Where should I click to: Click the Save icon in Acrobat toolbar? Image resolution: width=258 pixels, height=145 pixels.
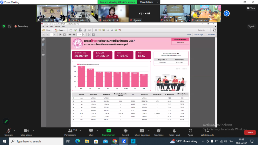click(71, 30)
